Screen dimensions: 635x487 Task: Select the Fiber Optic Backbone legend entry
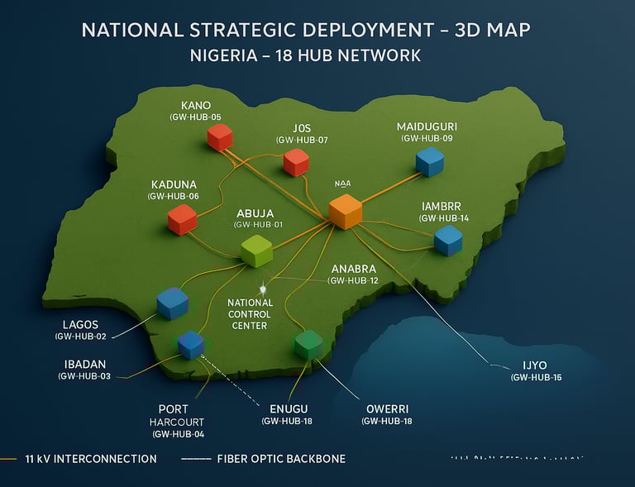264,459
